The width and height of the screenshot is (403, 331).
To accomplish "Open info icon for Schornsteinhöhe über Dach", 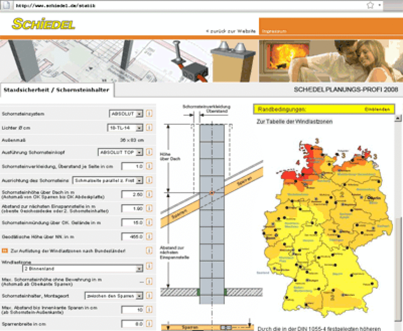I will pos(149,194).
